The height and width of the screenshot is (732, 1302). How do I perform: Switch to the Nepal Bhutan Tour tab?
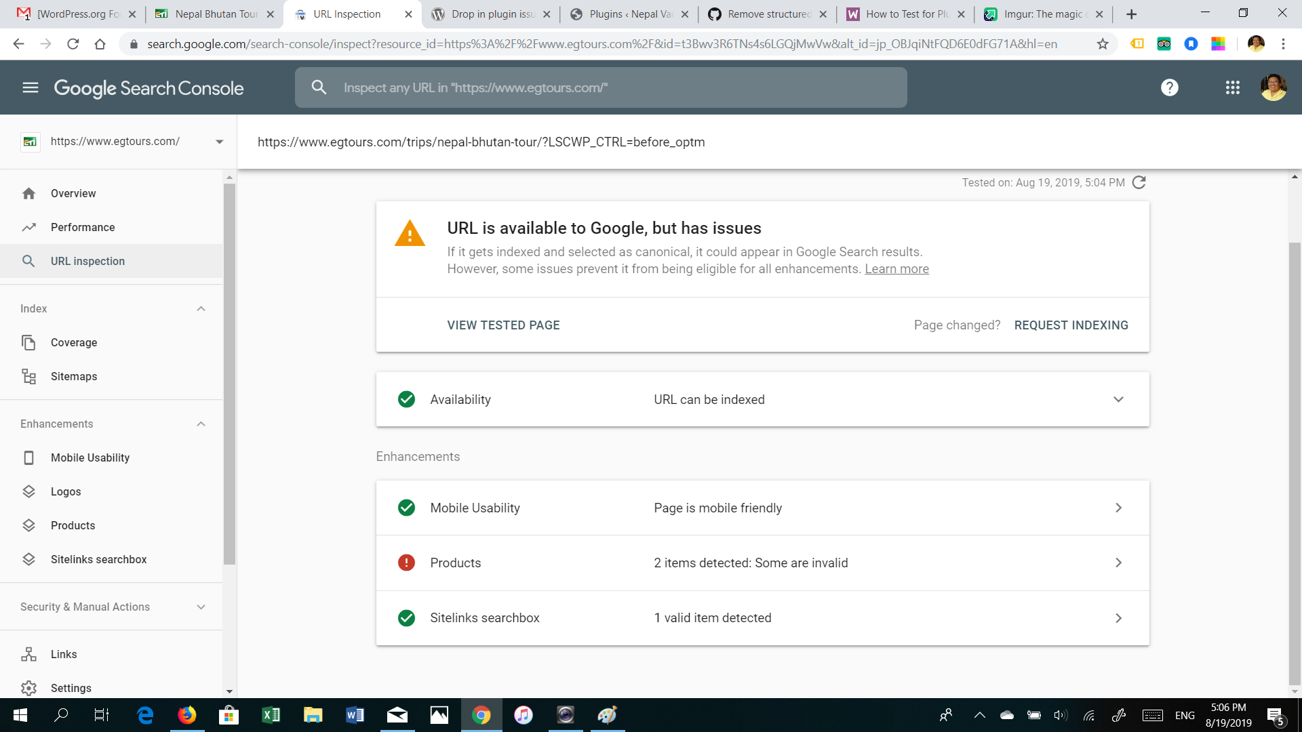click(x=214, y=14)
